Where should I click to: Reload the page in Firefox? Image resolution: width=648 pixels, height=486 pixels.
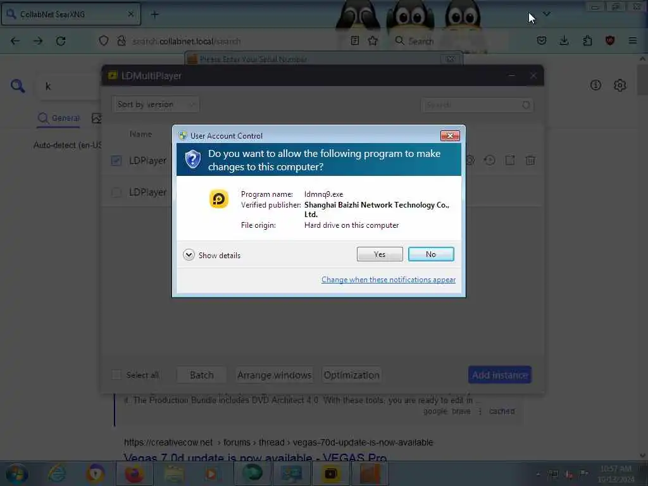61,41
